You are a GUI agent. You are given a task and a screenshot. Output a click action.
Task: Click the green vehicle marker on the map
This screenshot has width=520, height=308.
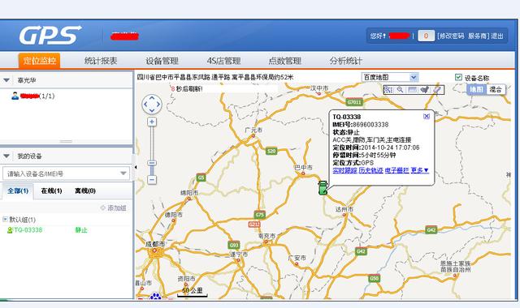pos(323,187)
